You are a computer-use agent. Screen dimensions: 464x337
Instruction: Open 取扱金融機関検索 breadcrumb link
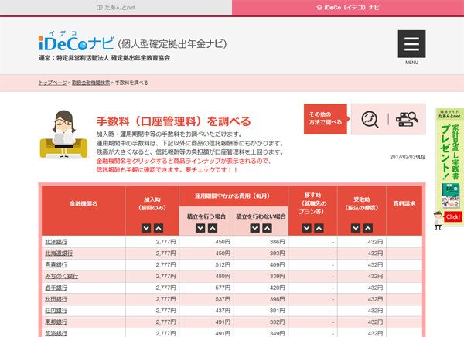pyautogui.click(x=90, y=82)
